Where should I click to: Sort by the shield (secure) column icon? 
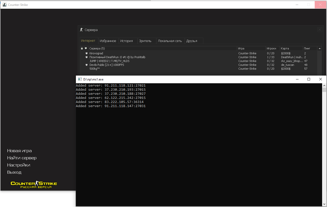coord(86,48)
